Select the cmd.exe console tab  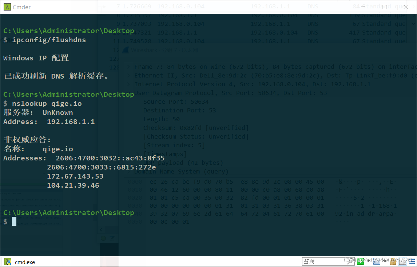click(x=20, y=262)
